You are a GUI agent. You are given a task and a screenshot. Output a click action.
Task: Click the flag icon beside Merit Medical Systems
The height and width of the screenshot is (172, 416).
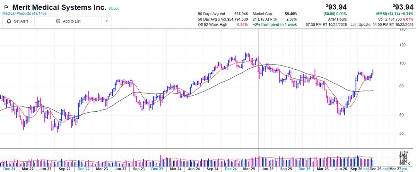(6, 7)
